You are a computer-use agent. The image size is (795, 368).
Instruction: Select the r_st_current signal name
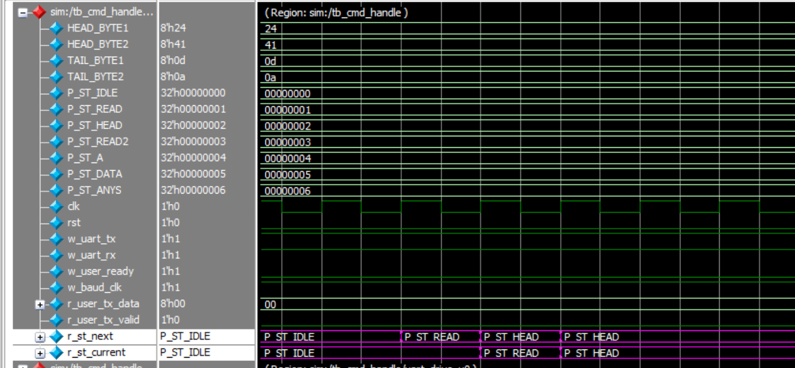tap(96, 352)
